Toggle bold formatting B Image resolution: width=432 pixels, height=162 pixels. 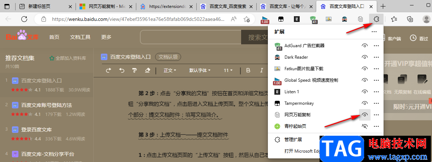248,70
